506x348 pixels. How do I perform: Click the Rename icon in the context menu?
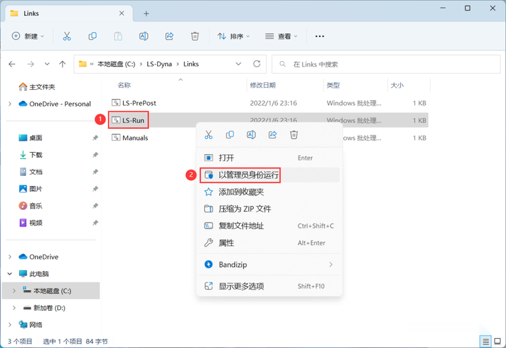point(251,135)
